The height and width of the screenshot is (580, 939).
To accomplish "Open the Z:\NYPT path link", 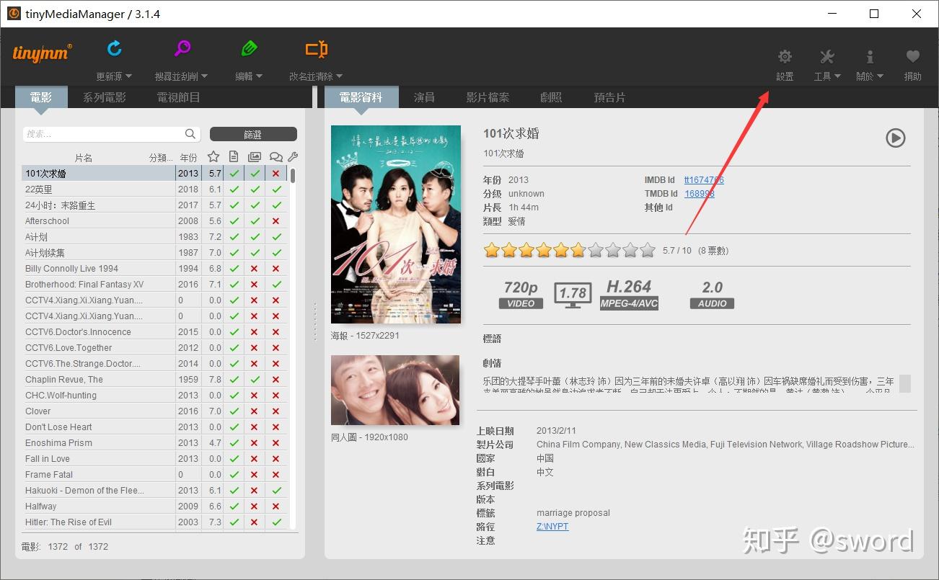I will point(552,526).
